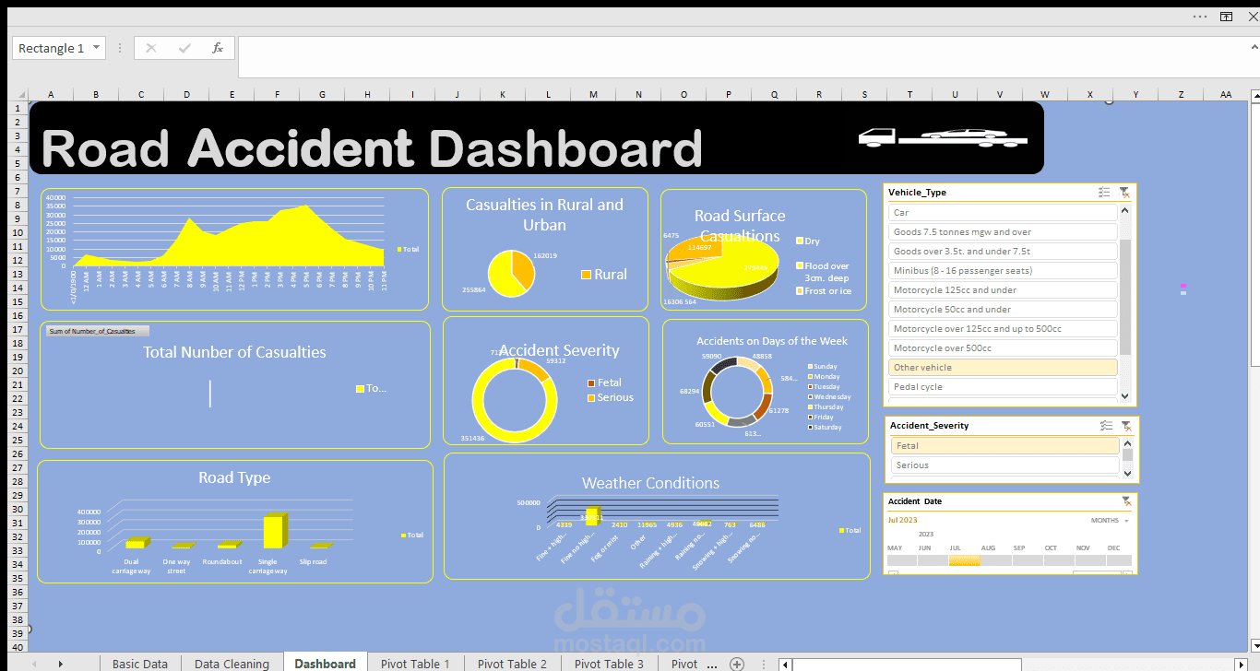Open Pivot Table 2 sheet tab
This screenshot has height=671, width=1260.
[x=512, y=664]
